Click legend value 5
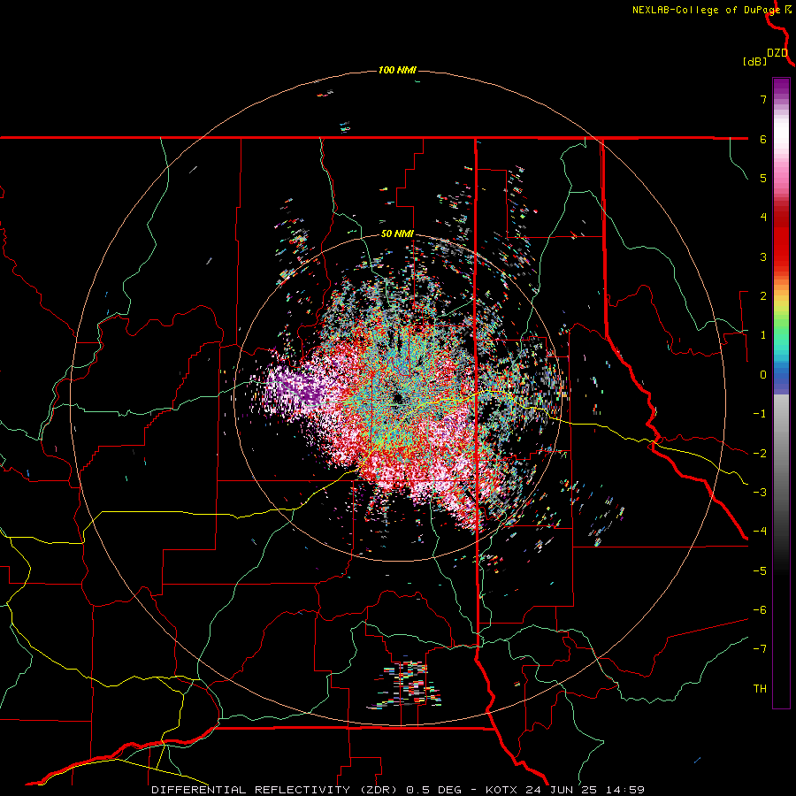This screenshot has height=796, width=796. [x=763, y=178]
